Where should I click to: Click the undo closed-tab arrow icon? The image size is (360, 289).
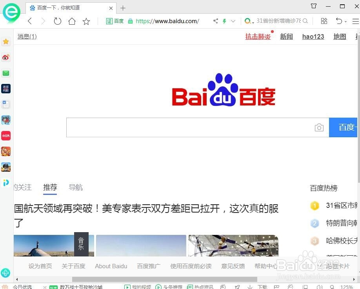click(x=339, y=21)
